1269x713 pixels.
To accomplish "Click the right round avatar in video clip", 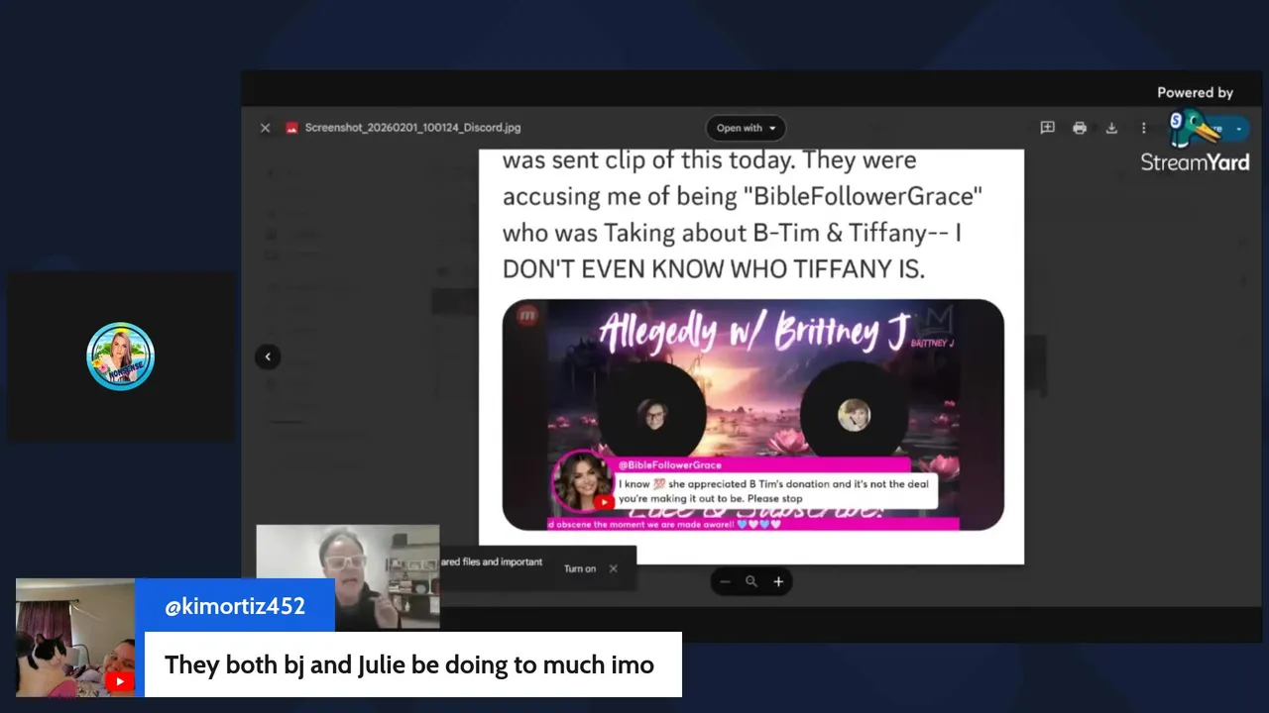I will point(854,415).
